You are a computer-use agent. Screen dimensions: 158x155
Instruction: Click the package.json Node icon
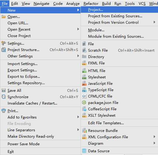pyautogui.click(x=84, y=103)
